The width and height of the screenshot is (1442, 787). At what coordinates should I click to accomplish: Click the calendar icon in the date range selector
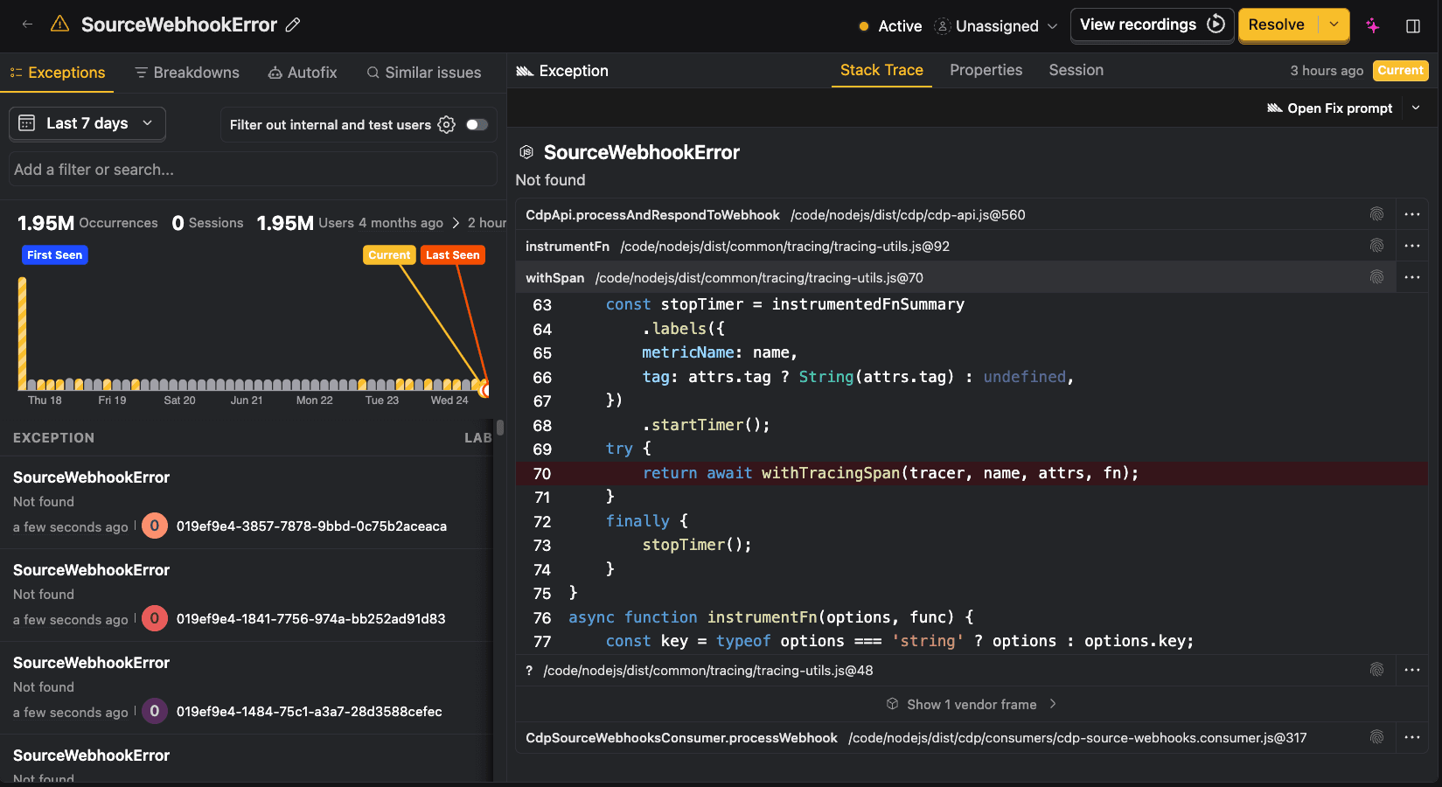click(x=27, y=123)
